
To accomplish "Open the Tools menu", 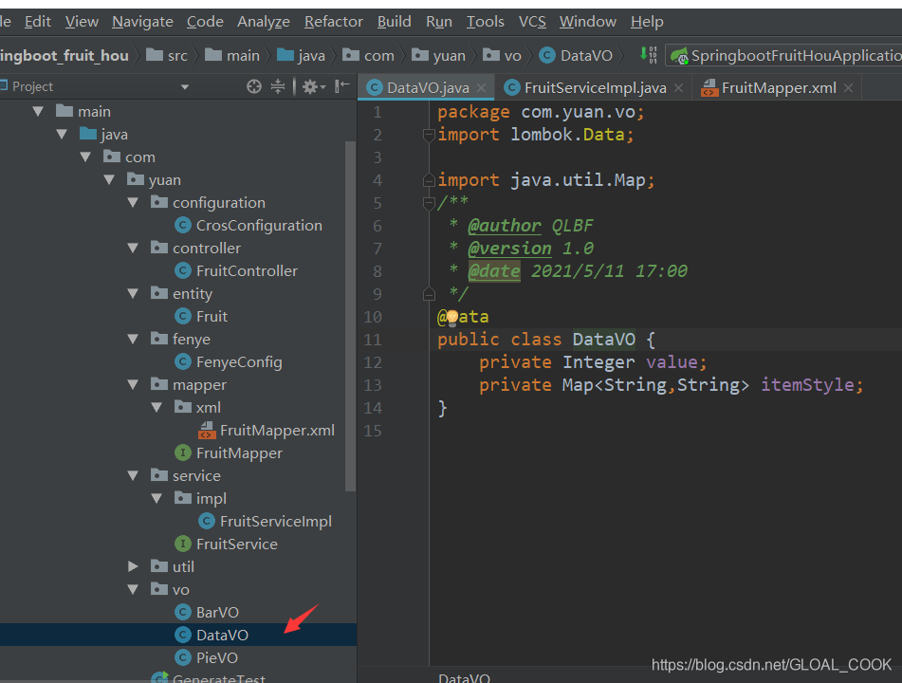I will click(485, 22).
